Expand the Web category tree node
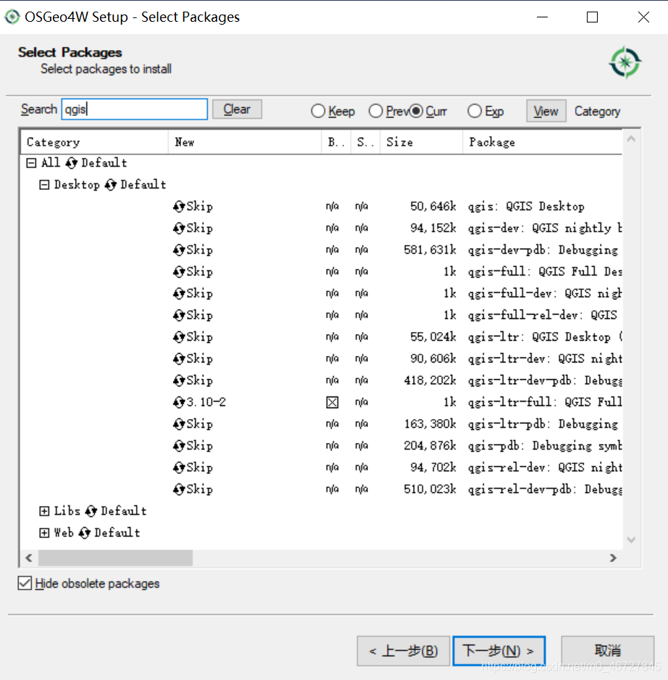Viewport: 668px width, 680px height. tap(44, 533)
